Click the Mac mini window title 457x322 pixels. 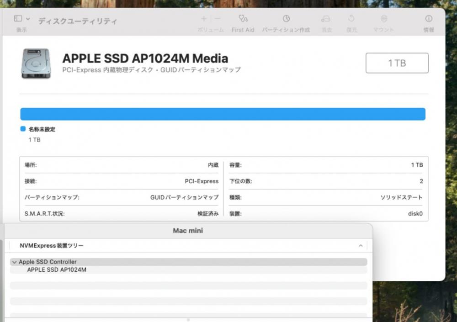pos(188,231)
